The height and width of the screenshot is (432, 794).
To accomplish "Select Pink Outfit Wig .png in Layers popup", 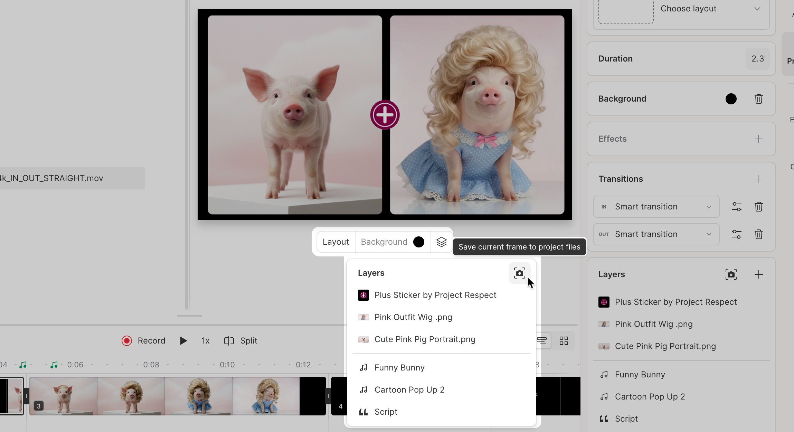I will pyautogui.click(x=413, y=317).
